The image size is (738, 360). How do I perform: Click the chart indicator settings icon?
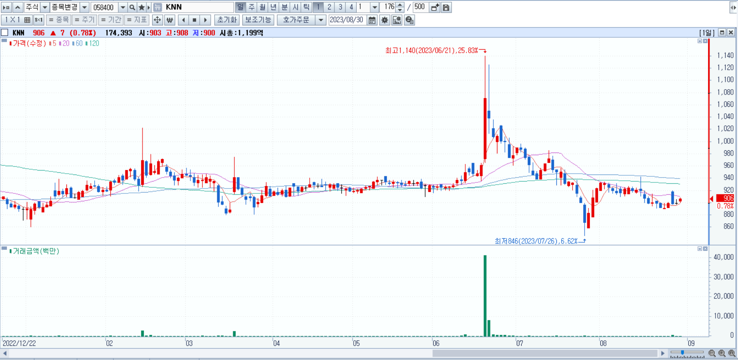(x=397, y=20)
